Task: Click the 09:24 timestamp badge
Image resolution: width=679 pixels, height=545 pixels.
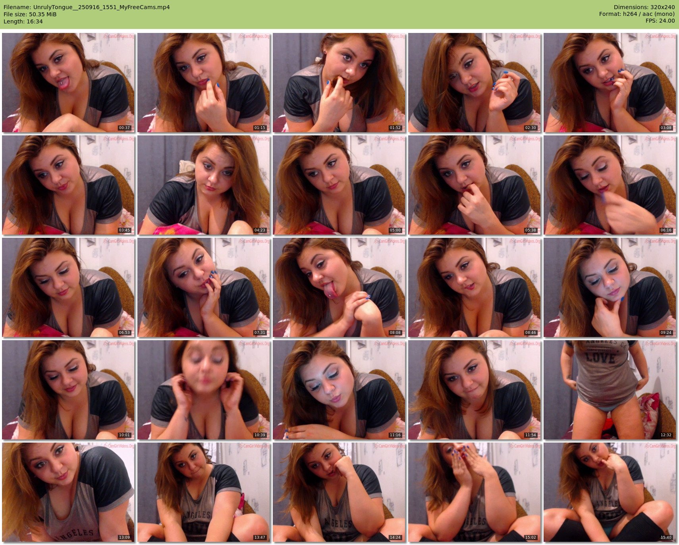Action: [x=665, y=333]
